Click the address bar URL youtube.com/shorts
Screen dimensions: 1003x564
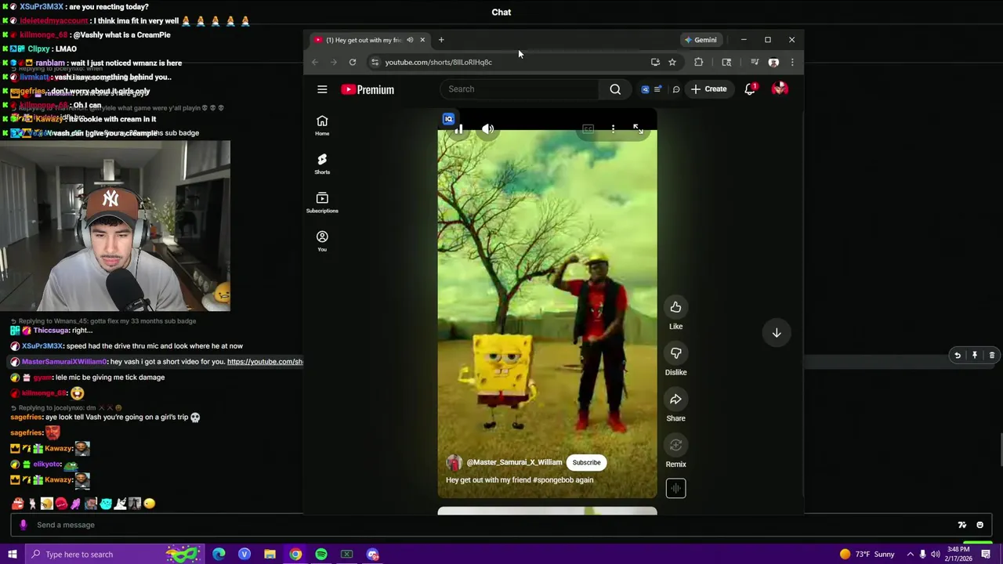tap(438, 62)
